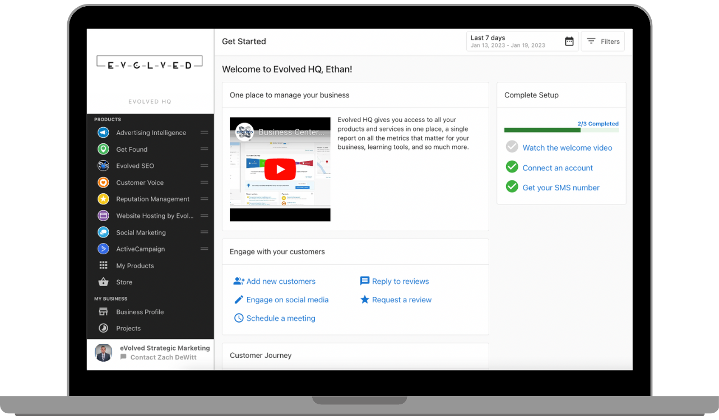
Task: Mark 'Watch the welcome video' as completed
Action: (512, 147)
